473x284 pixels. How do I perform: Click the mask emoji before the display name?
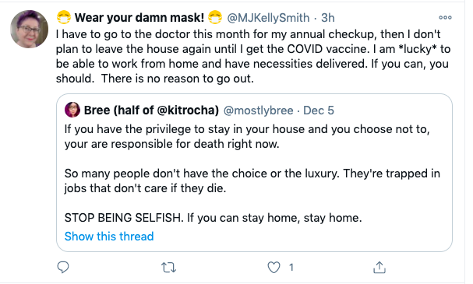click(x=64, y=17)
